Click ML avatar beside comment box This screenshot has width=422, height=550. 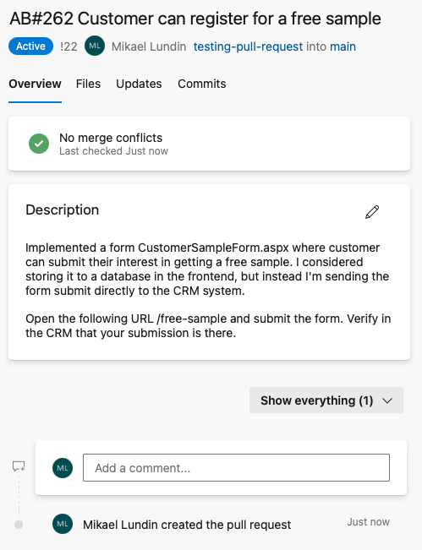click(63, 468)
